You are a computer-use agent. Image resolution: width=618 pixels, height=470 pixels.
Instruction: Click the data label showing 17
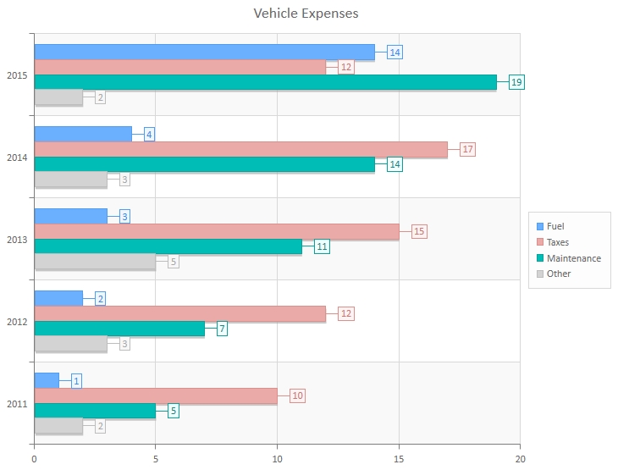pos(468,149)
